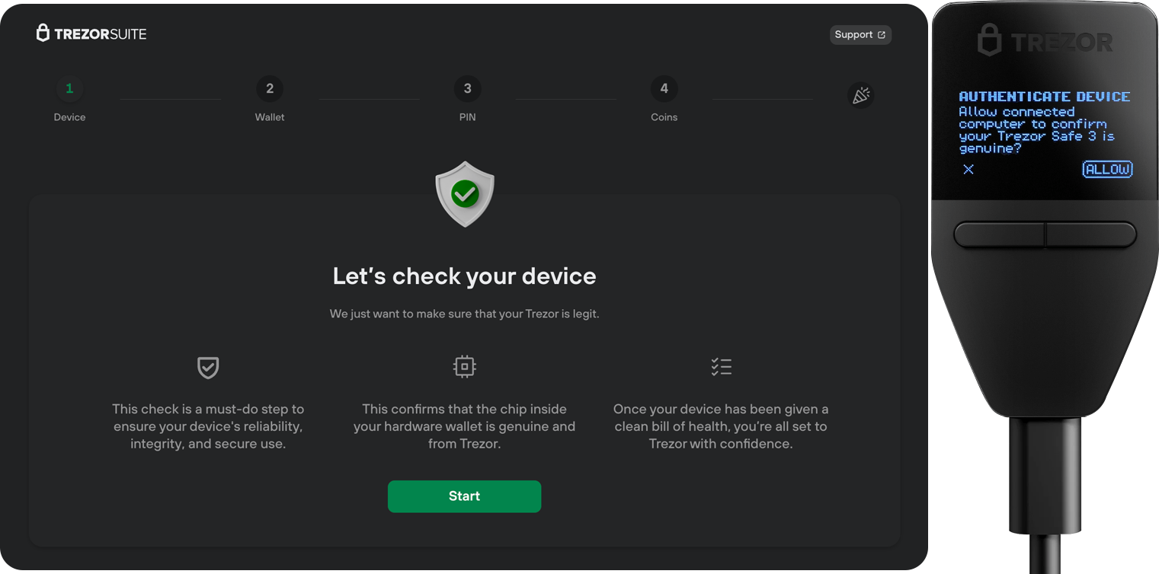Viewport: 1159px width, 574px height.
Task: Select step 3 PIN circle
Action: click(x=467, y=89)
